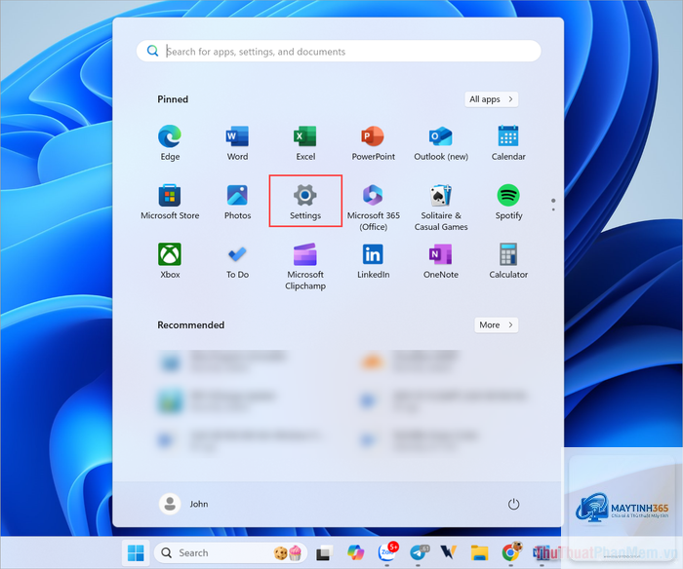Open File Explorer on the taskbar
The height and width of the screenshot is (569, 683).
(x=479, y=552)
